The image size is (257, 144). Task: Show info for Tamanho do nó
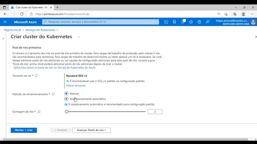pyautogui.click(x=37, y=76)
